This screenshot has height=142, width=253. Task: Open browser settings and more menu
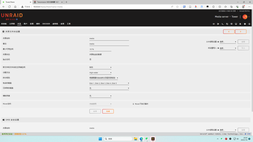249,7
